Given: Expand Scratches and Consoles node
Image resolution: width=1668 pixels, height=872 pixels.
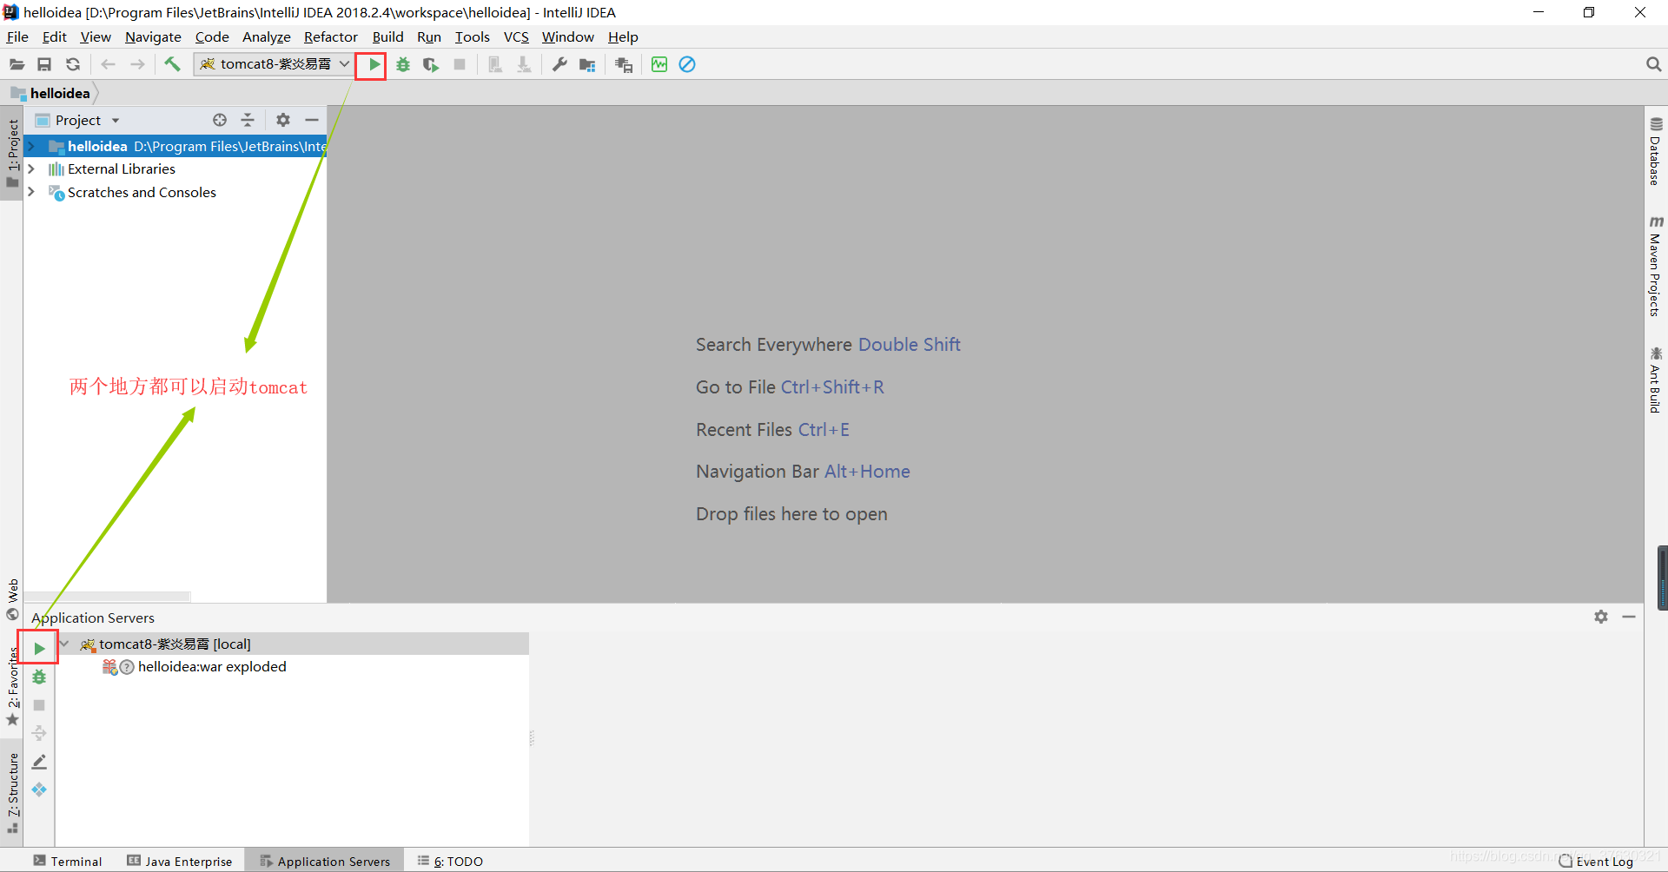Looking at the screenshot, I should (x=31, y=192).
